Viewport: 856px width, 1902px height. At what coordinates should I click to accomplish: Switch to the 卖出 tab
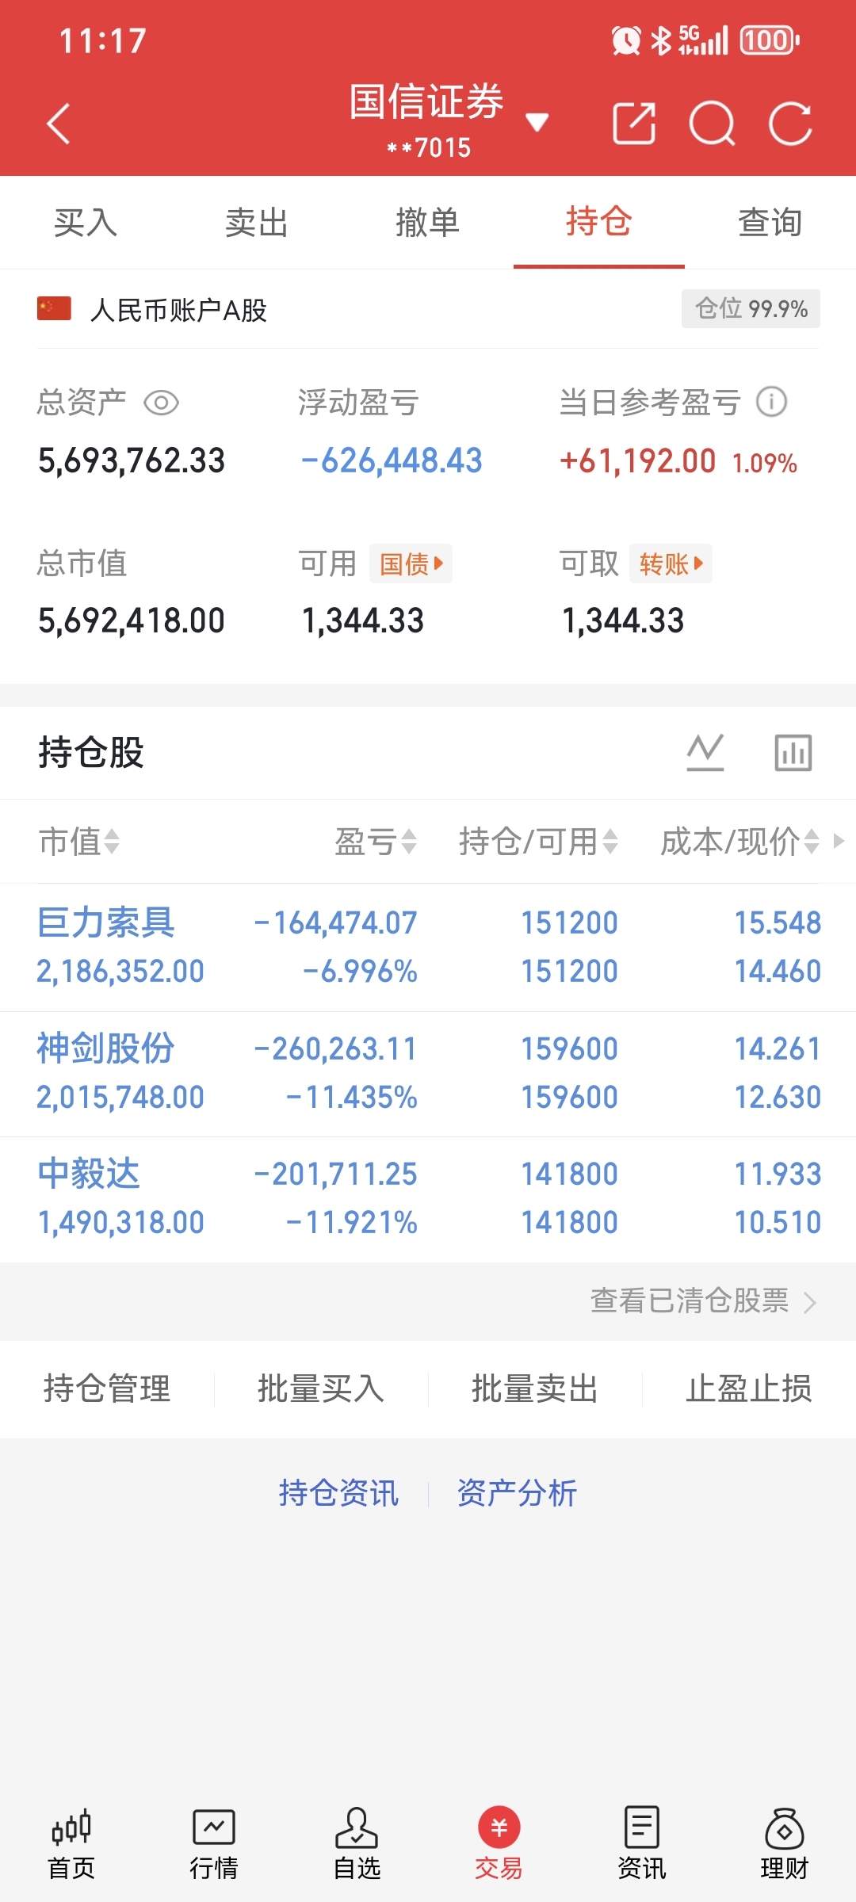tap(257, 223)
